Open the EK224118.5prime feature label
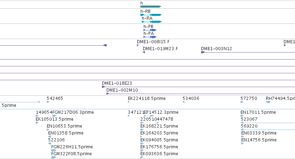 point(147,99)
